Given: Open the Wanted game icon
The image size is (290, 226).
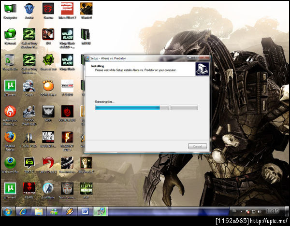Looking at the screenshot, I should tap(87, 11).
